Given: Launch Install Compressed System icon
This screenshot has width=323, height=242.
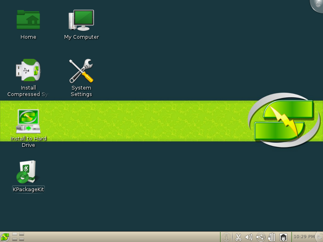Looking at the screenshot, I should 28,71.
